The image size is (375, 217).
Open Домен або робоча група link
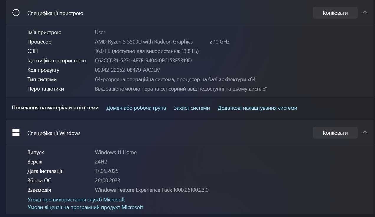(x=136, y=108)
